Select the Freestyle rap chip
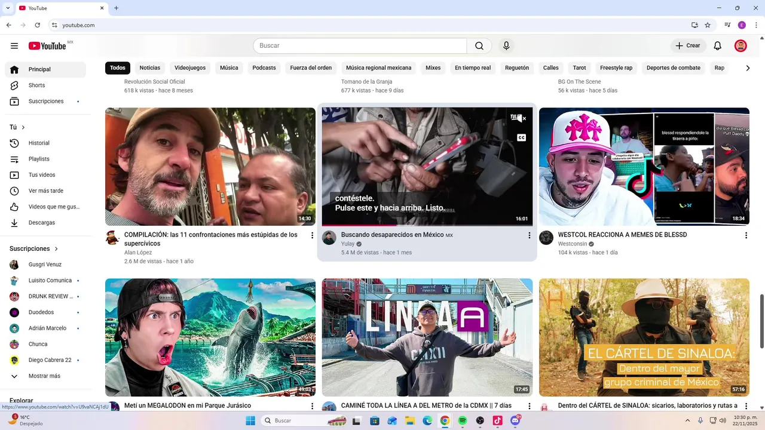The image size is (765, 430). point(616,68)
